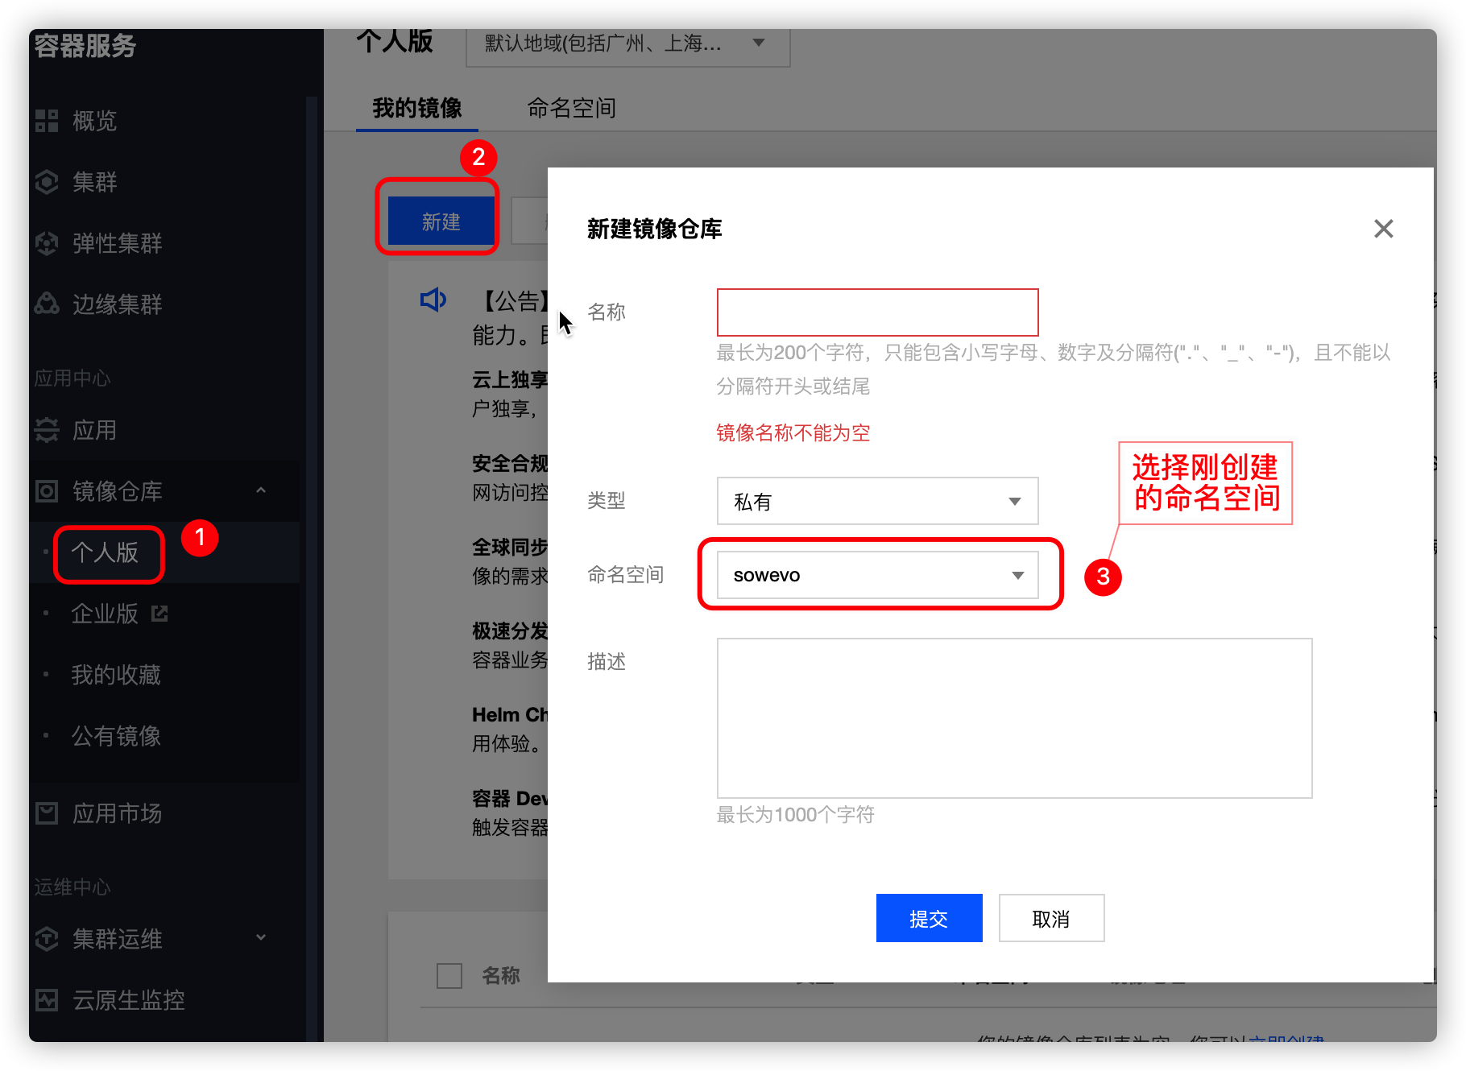
Task: Toggle the select-all checkbox beside 名称 column
Action: (x=449, y=975)
